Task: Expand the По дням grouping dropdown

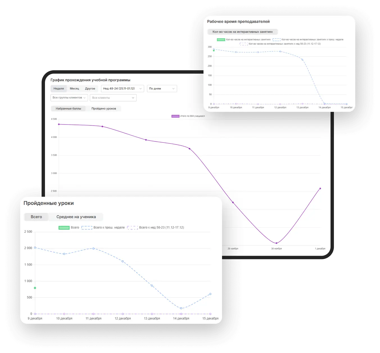Action: 162,89
